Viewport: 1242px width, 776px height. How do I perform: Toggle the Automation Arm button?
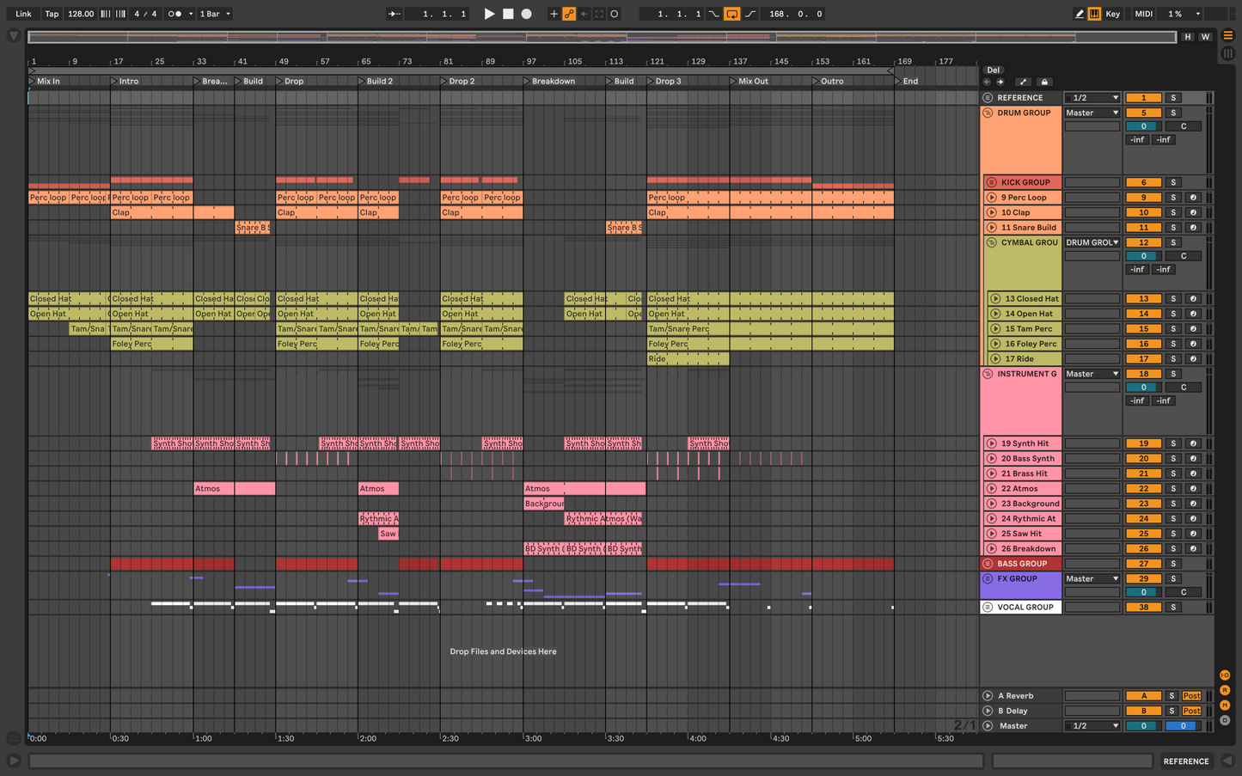pos(569,14)
